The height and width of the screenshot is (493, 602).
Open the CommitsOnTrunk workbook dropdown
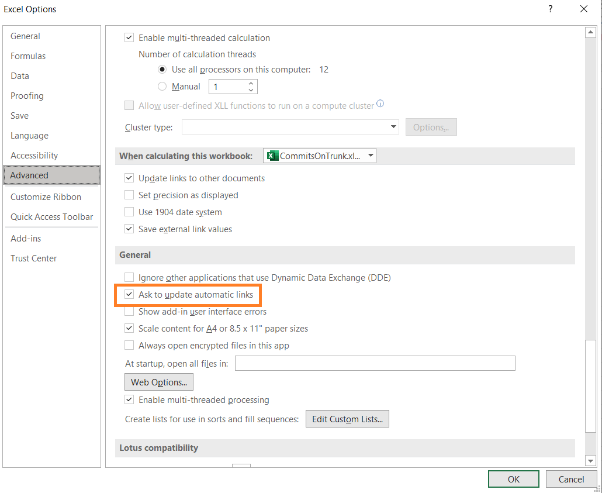point(371,156)
